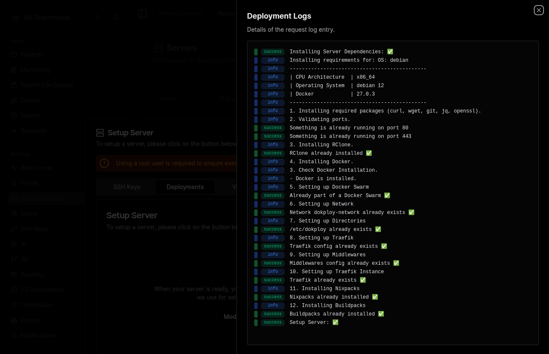
Task: Select the final Setup Server success badge
Action: (272, 322)
